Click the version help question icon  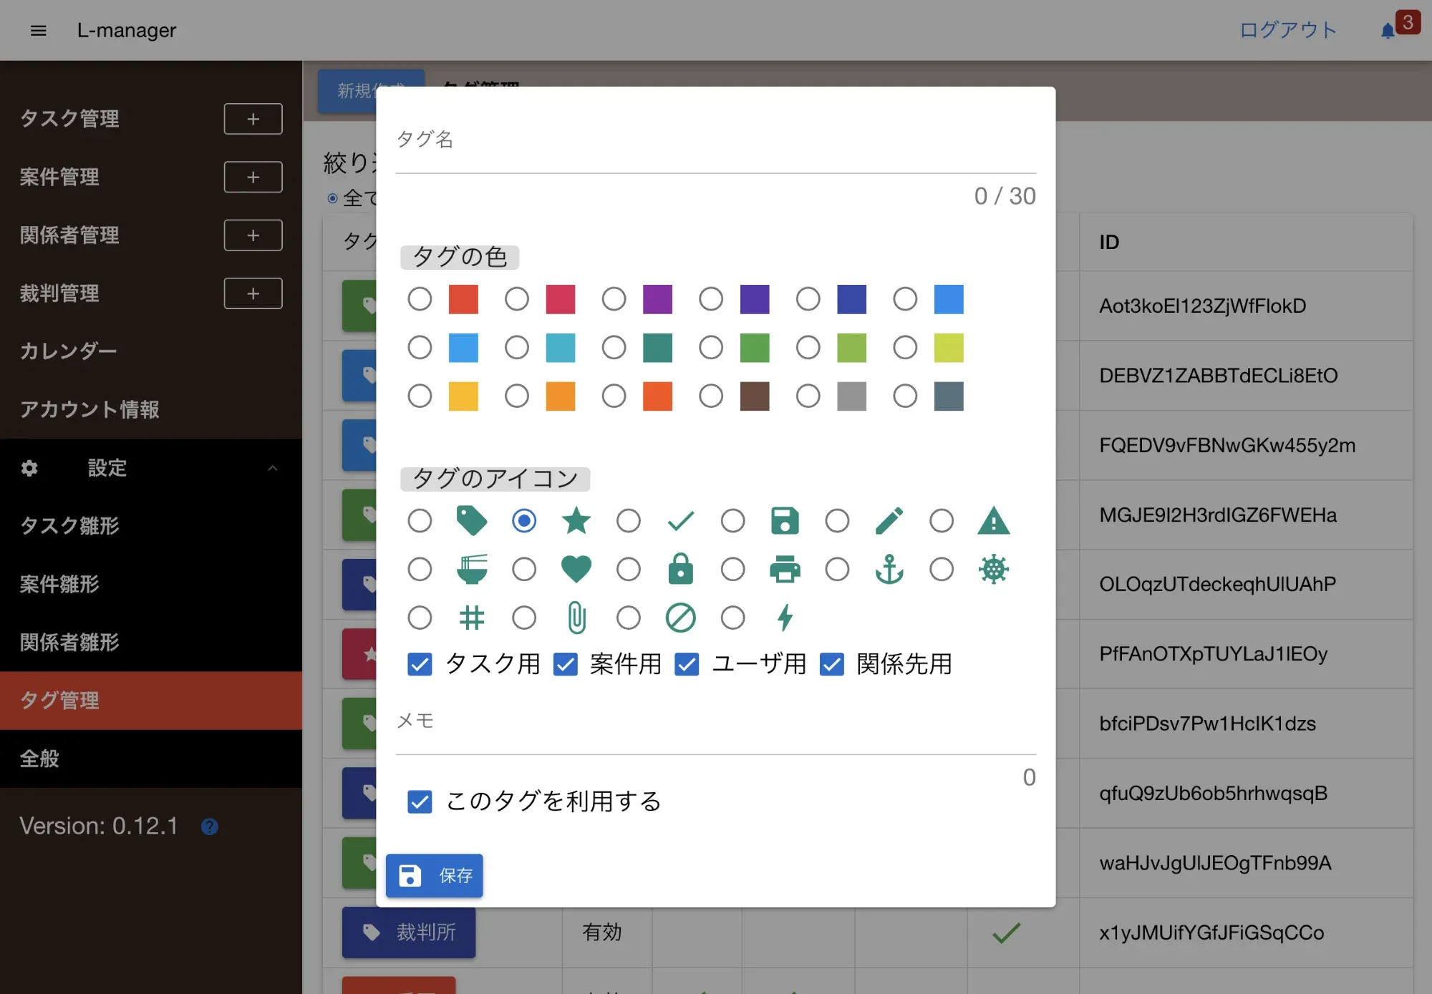tap(210, 827)
